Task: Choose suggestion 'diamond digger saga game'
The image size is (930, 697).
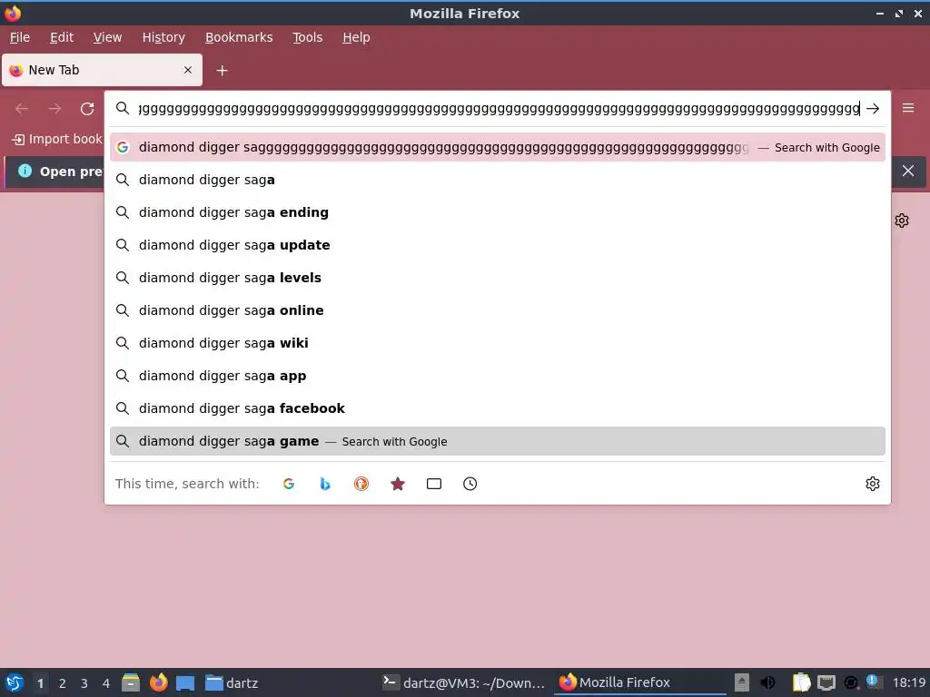Action: tap(498, 441)
